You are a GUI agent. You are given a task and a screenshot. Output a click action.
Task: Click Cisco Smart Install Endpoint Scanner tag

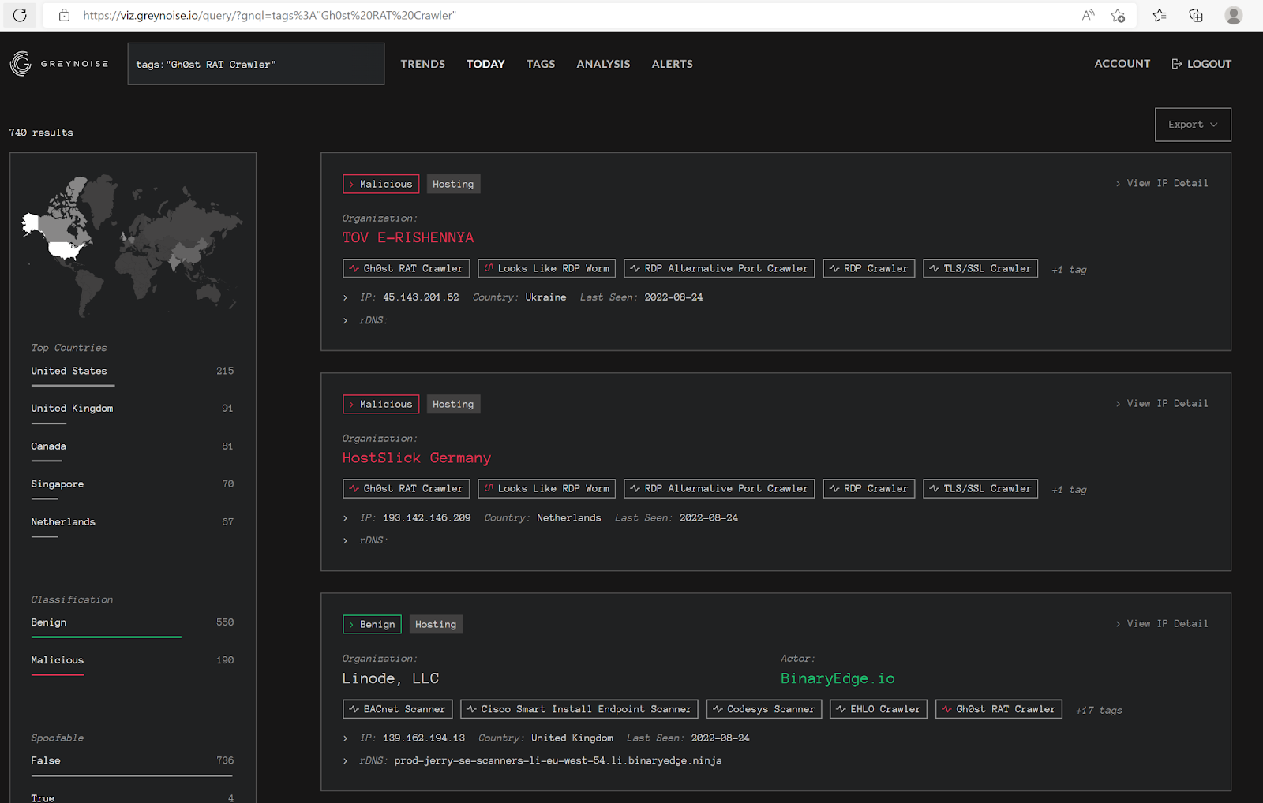579,709
